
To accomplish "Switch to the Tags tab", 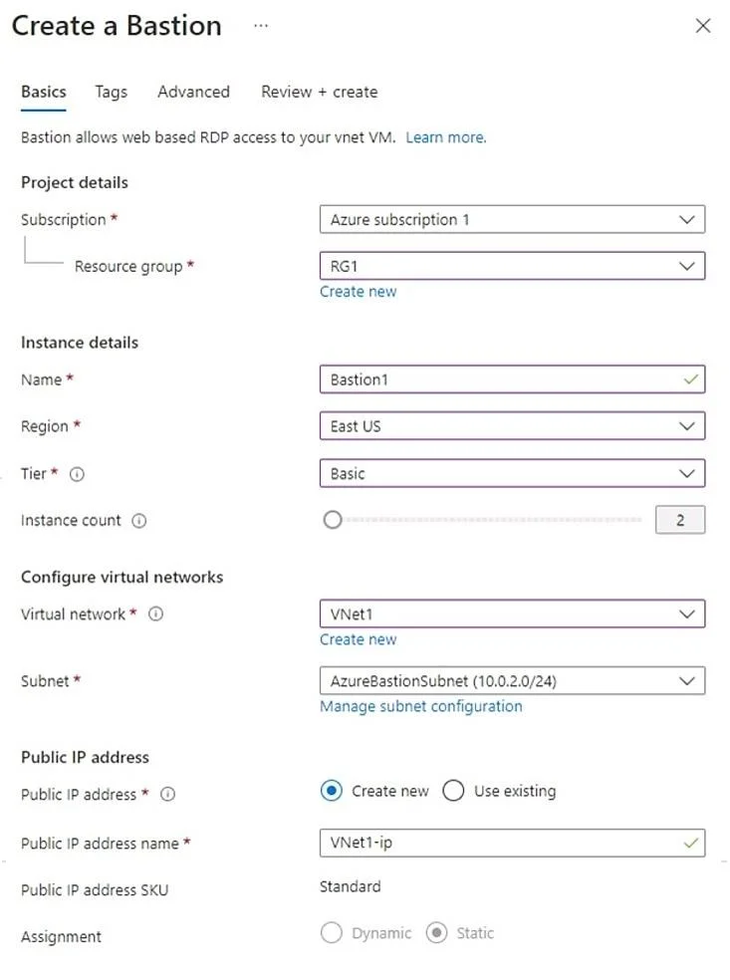I will tap(111, 92).
